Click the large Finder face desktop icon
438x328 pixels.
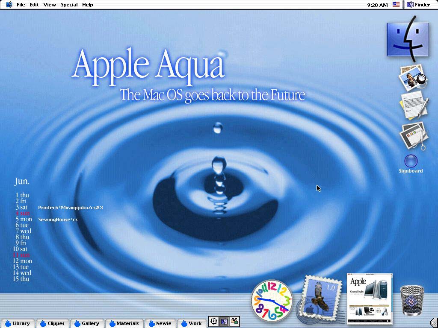408,39
